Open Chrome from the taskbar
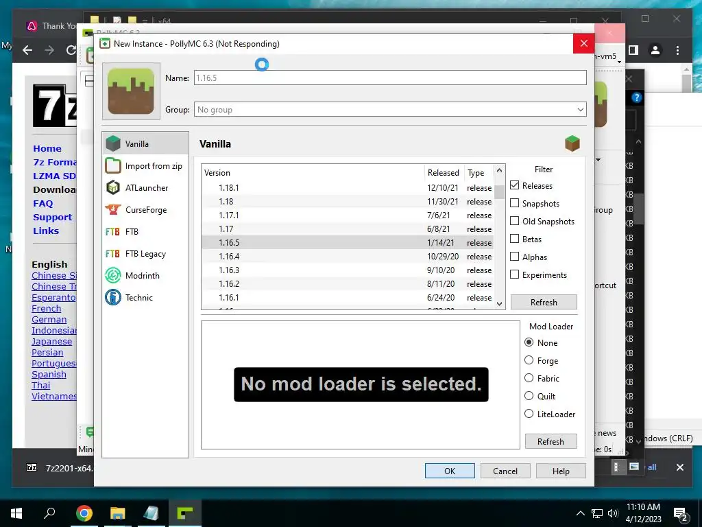Screen dimensions: 702x527 pos(84,513)
